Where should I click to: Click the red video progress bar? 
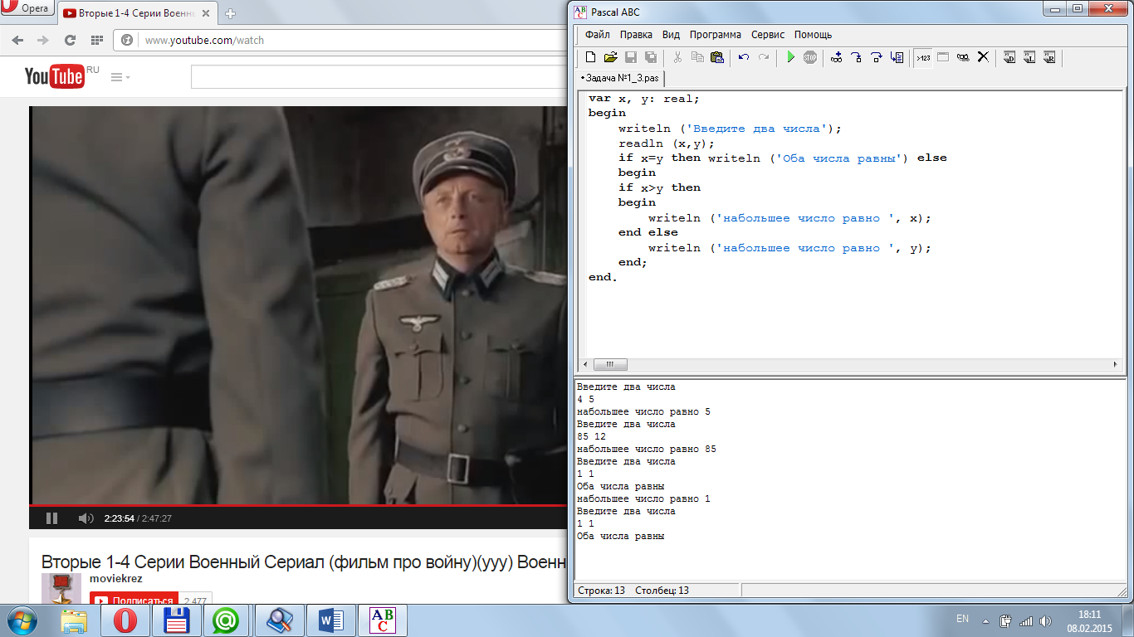tap(299, 504)
